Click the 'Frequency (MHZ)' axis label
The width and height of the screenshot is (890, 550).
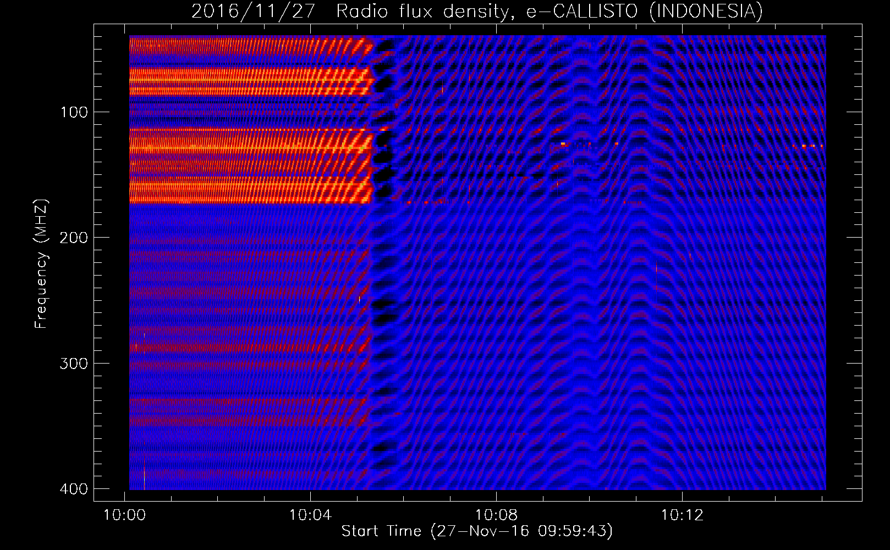click(41, 264)
